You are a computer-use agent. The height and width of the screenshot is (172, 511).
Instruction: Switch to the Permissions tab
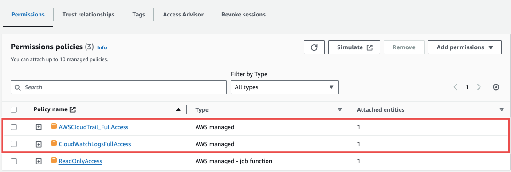click(28, 14)
